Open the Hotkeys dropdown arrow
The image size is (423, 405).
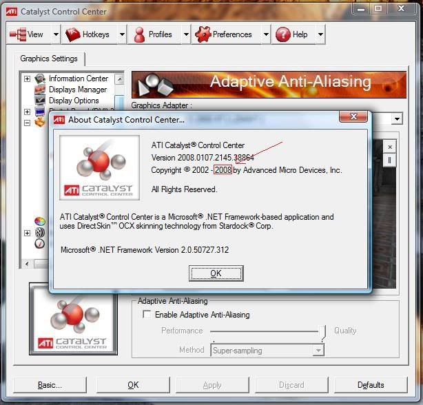click(x=122, y=34)
